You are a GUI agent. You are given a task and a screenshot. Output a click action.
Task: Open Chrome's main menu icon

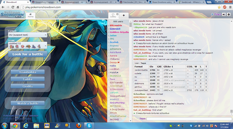pos(230,7)
